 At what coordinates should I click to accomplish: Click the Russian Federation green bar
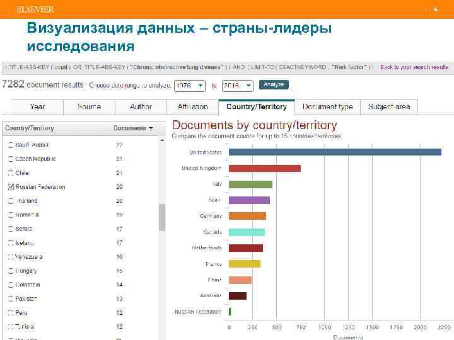point(230,312)
